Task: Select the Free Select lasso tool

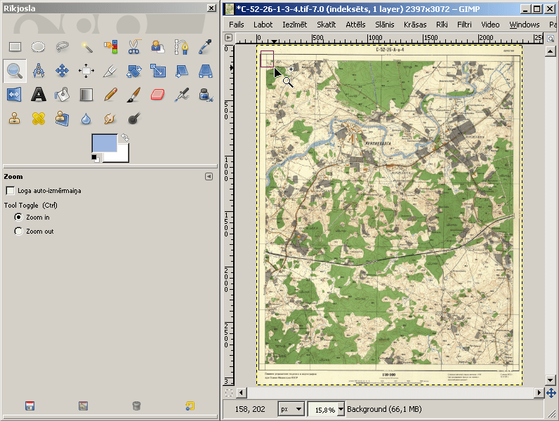Action: tap(62, 46)
